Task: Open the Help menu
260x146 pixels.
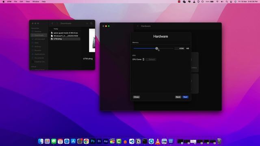Action: point(43,2)
